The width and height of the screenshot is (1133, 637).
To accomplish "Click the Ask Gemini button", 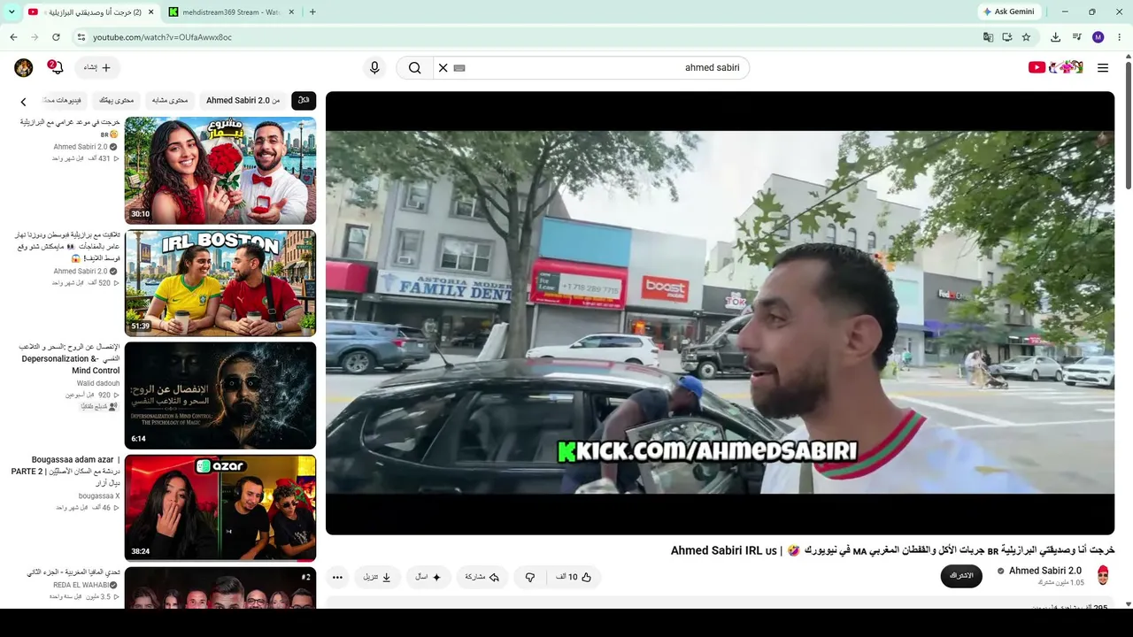I will point(1008,12).
